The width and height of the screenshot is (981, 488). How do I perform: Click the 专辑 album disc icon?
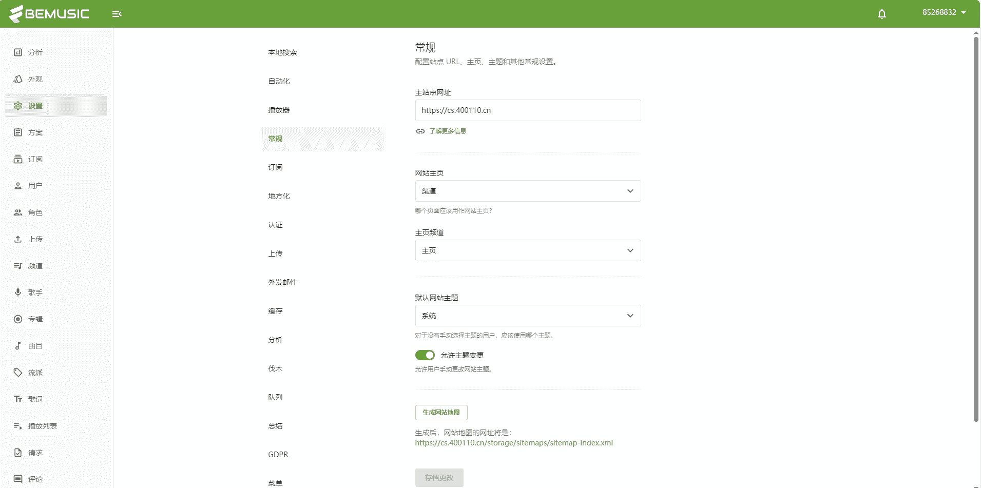18,319
